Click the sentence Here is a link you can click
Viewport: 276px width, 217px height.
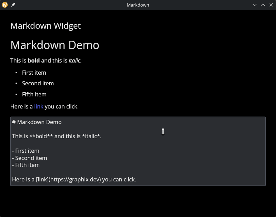pyautogui.click(x=44, y=106)
